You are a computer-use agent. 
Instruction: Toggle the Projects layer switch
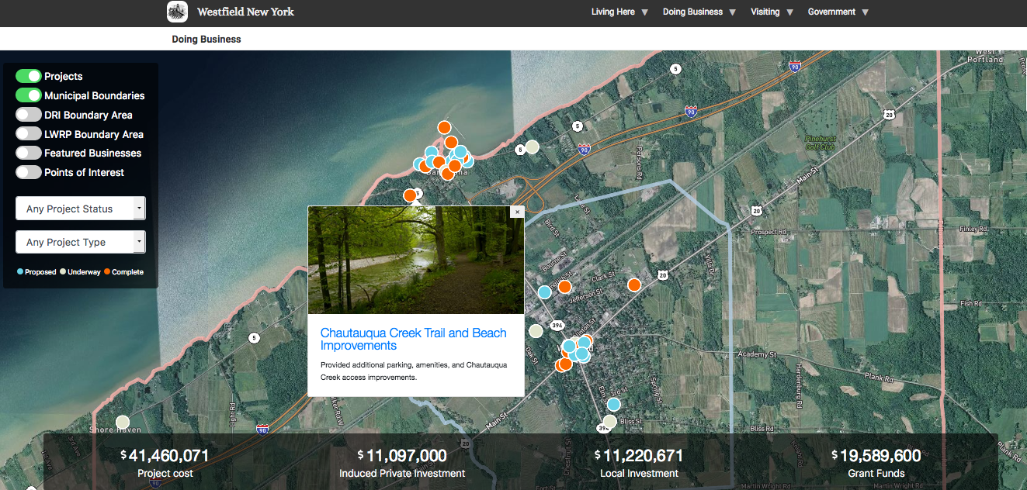29,76
